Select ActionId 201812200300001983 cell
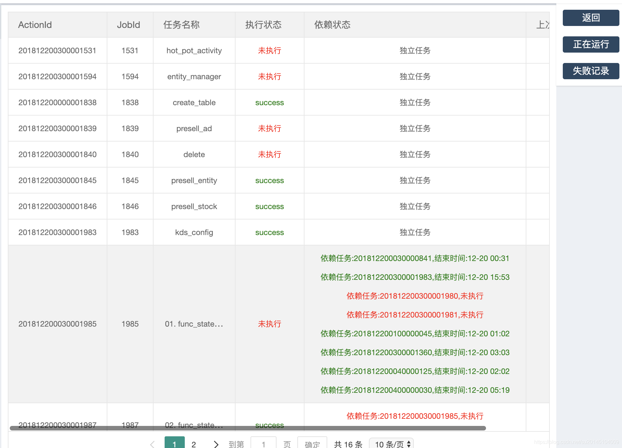 (57, 232)
